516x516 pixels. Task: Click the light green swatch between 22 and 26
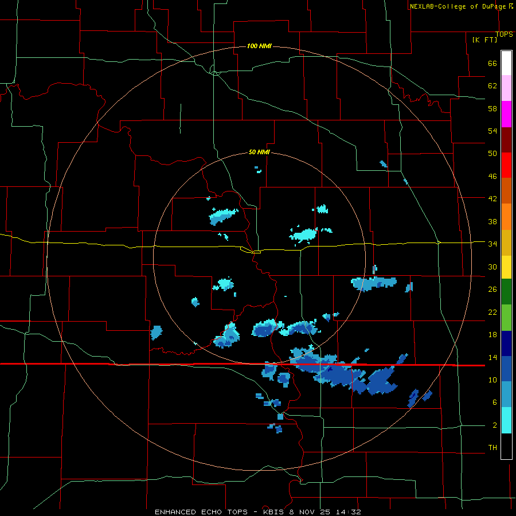pos(506,318)
